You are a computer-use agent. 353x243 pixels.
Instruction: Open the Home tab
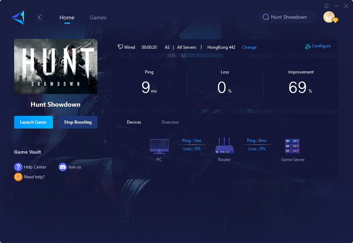[x=67, y=18]
